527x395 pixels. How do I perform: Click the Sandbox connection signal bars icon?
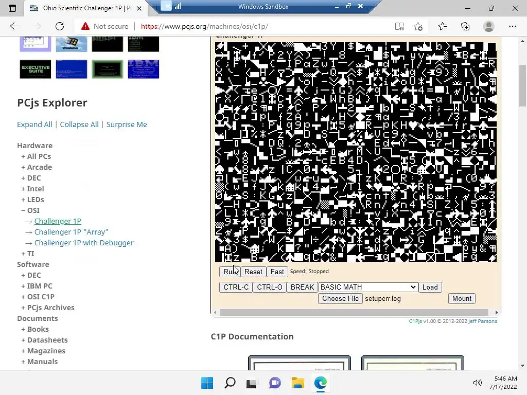click(178, 6)
